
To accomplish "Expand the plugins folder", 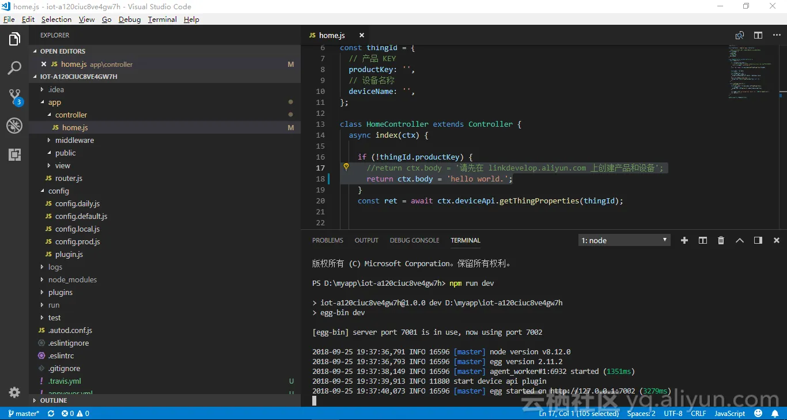I will [x=165, y=292].
